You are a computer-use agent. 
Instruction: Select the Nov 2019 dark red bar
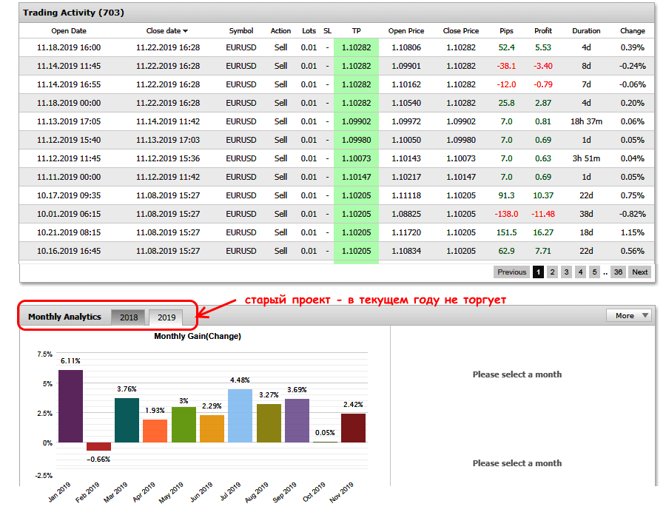353,428
